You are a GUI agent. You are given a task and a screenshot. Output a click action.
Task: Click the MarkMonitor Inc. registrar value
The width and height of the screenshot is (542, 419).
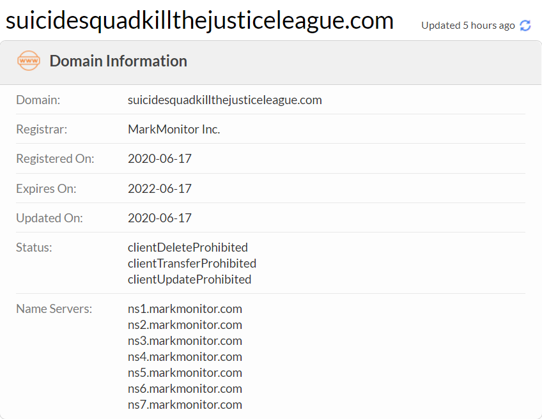point(174,129)
